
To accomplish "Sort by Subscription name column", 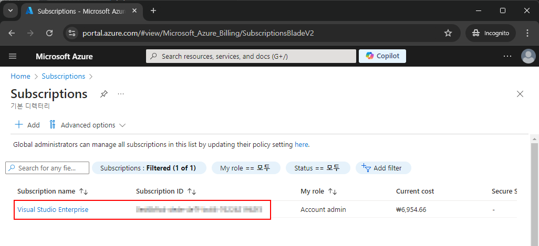I will (x=53, y=191).
